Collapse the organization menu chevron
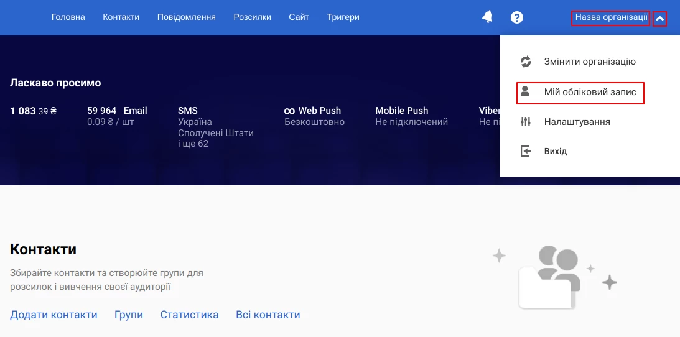Viewport: 680px width, 337px height. tap(659, 19)
